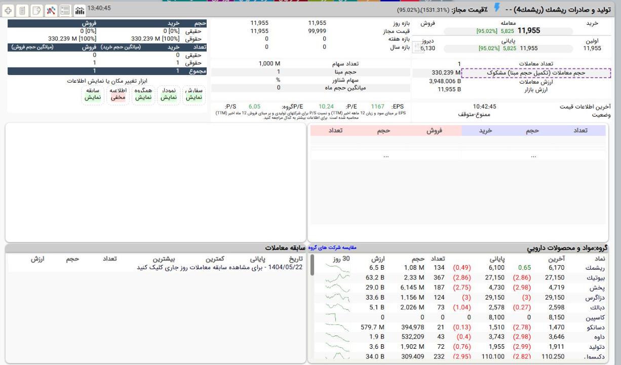Click the blue lightning bolt icon
Viewport: 621px width, 365px height.
(496, 9)
